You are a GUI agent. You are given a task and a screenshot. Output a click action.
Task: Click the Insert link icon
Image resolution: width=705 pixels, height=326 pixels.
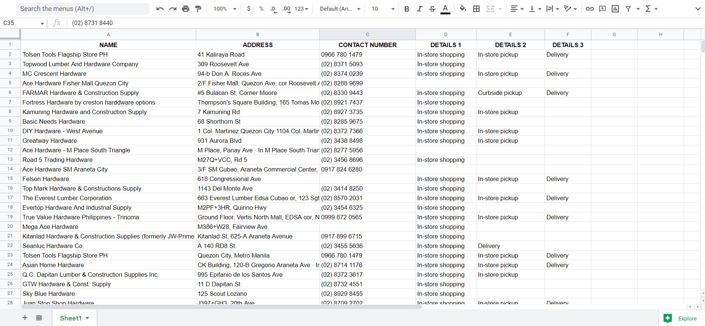[x=589, y=9]
